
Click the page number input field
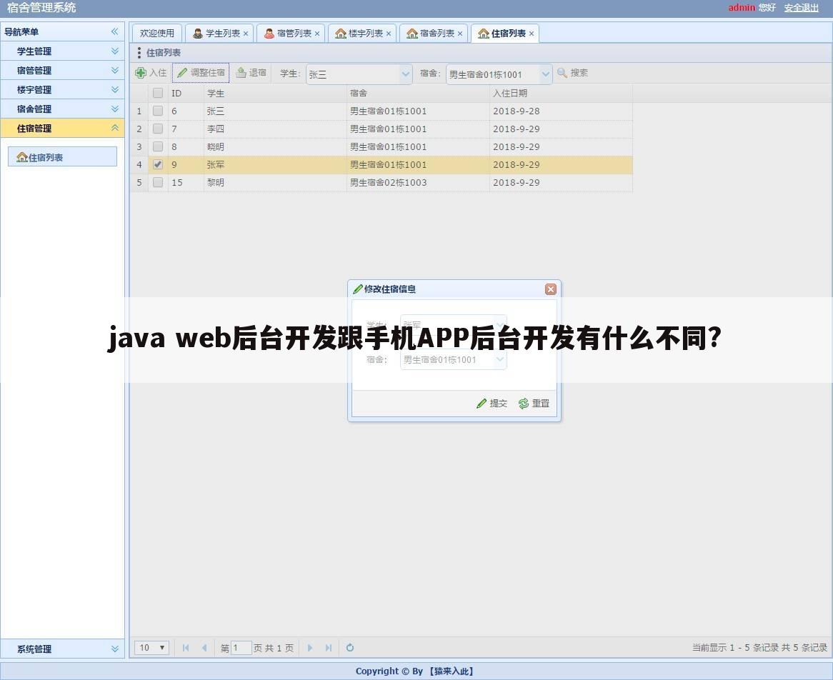tap(241, 648)
